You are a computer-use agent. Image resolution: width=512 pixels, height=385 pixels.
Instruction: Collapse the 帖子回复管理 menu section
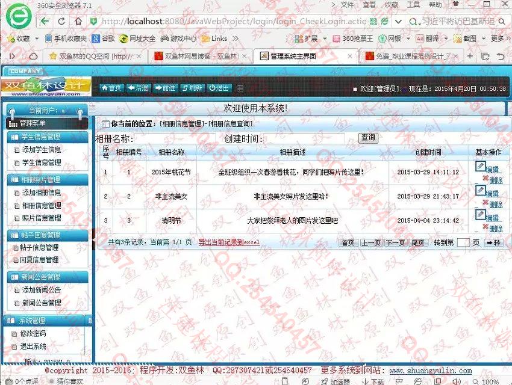[48, 235]
